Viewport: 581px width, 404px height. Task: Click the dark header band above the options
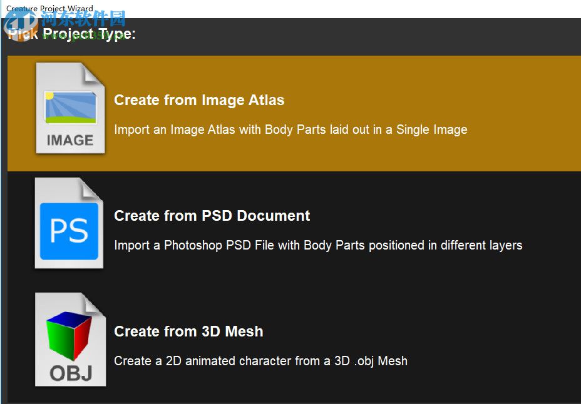(376, 35)
